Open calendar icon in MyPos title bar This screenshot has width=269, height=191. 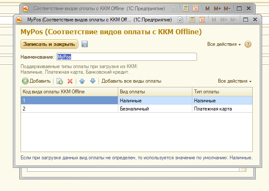(202, 20)
